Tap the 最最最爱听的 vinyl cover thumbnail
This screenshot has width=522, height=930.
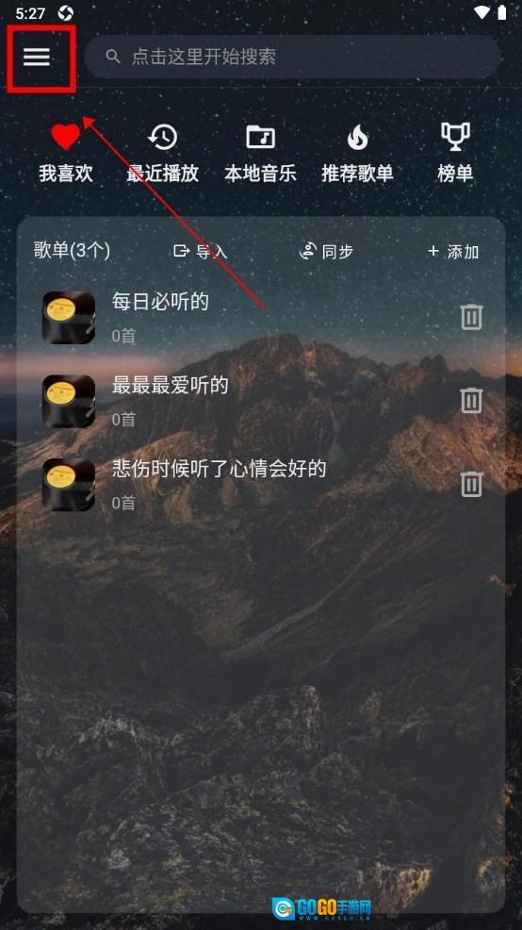pyautogui.click(x=69, y=401)
